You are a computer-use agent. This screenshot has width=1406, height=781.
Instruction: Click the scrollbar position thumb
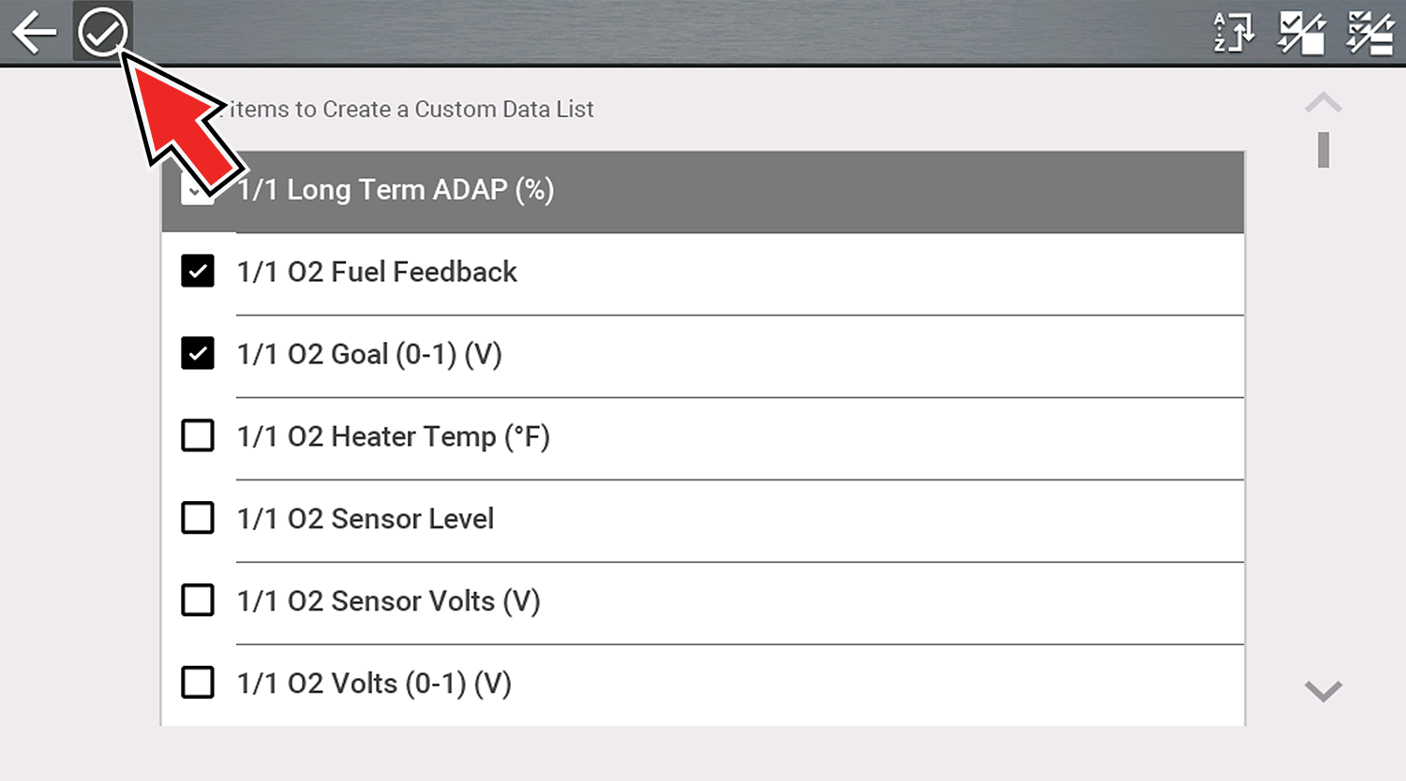point(1324,150)
